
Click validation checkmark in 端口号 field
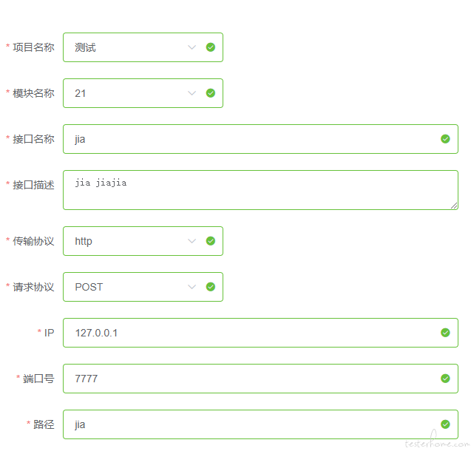(445, 379)
